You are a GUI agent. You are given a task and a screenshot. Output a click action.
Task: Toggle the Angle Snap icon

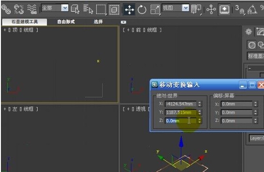[x=252, y=10]
